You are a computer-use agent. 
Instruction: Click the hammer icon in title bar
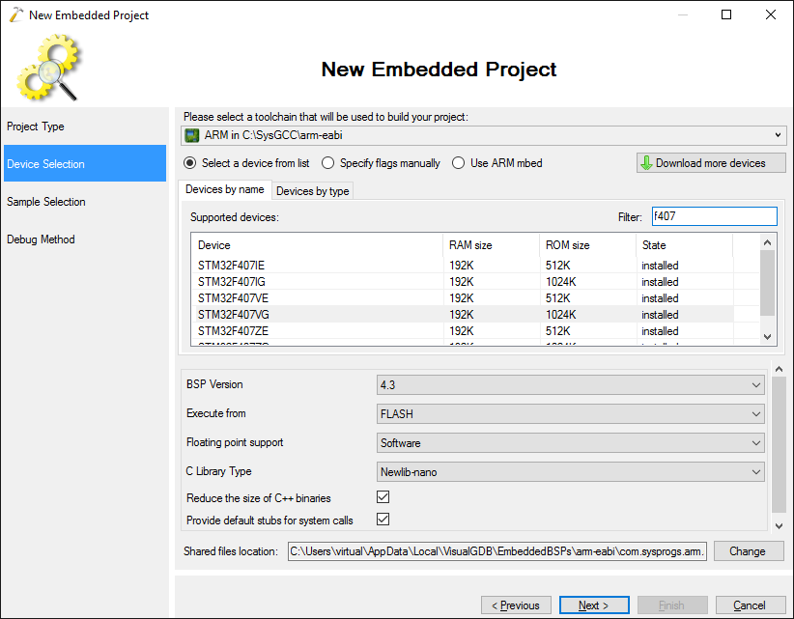coord(16,14)
